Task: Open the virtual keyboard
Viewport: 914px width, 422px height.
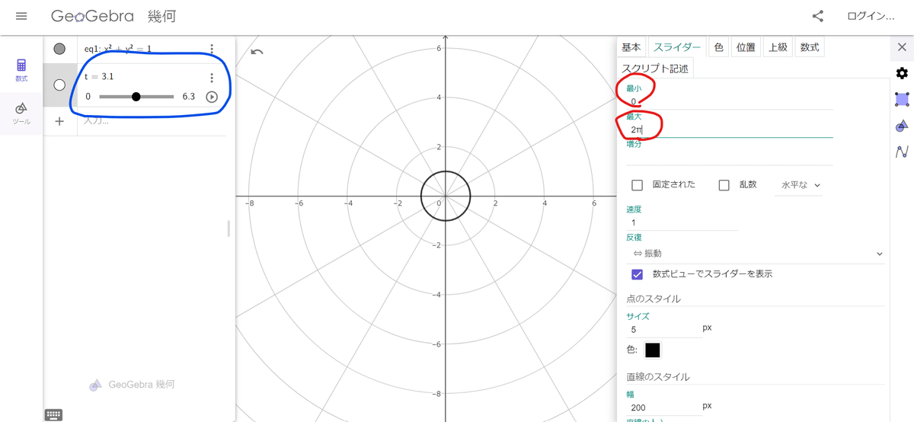Action: (x=53, y=415)
